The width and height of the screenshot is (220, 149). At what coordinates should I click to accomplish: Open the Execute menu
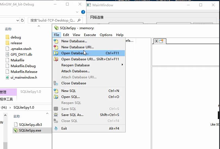click(x=90, y=35)
